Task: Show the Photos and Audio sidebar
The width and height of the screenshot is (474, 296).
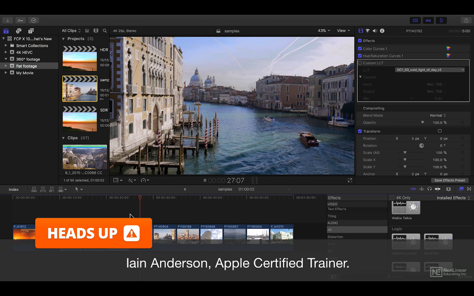Action: [19, 31]
